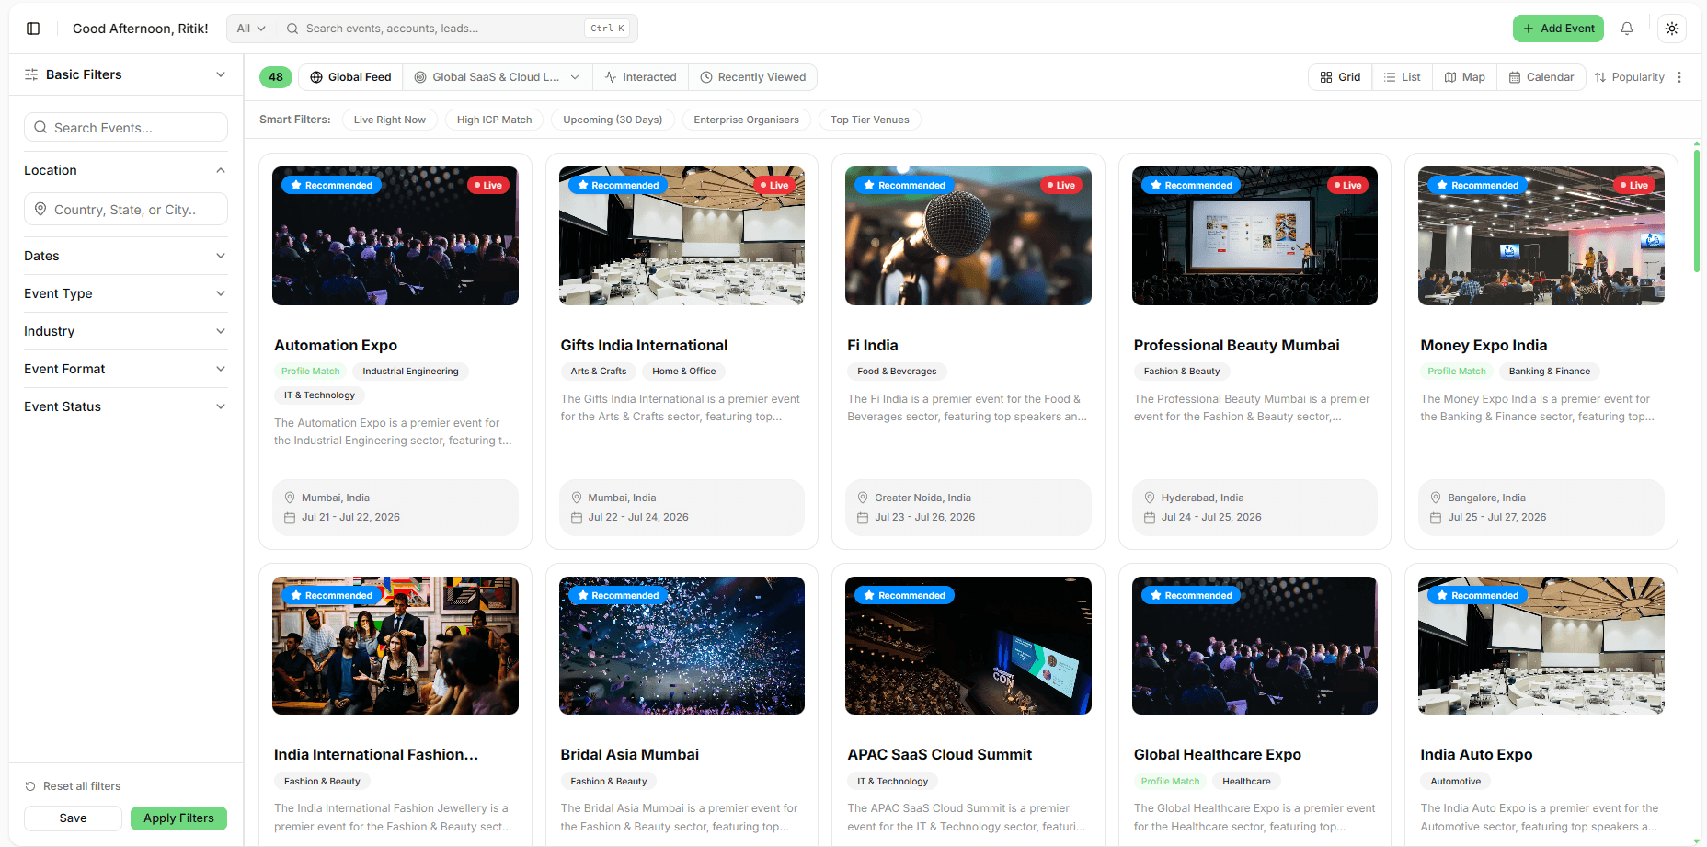Enable the Upcoming (30 Days) filter
Viewport: 1707px width, 847px height.
click(613, 120)
